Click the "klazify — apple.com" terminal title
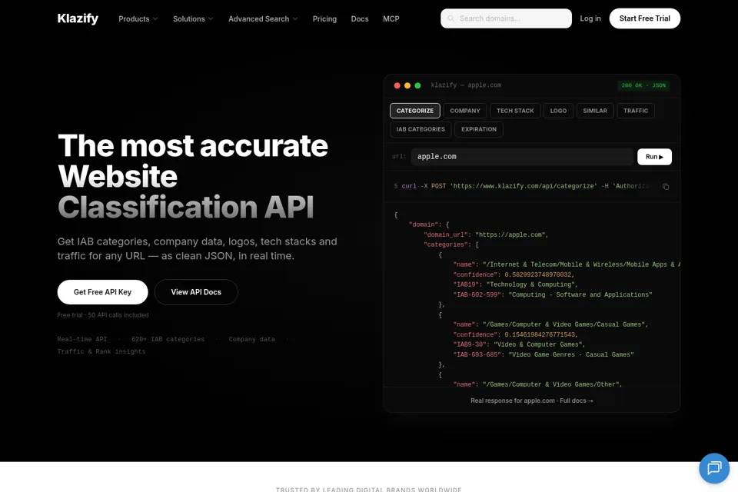This screenshot has width=738, height=492. click(466, 85)
